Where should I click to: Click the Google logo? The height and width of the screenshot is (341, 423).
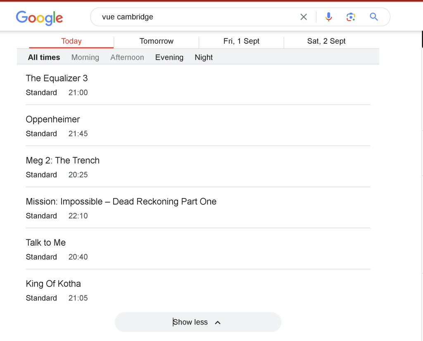point(39,18)
